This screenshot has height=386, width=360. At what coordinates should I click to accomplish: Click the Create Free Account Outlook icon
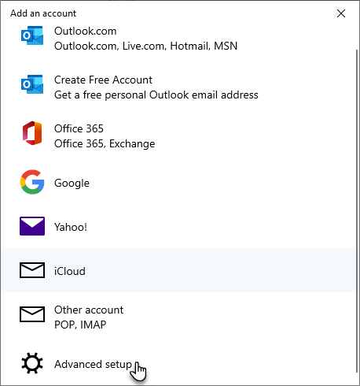(x=32, y=84)
